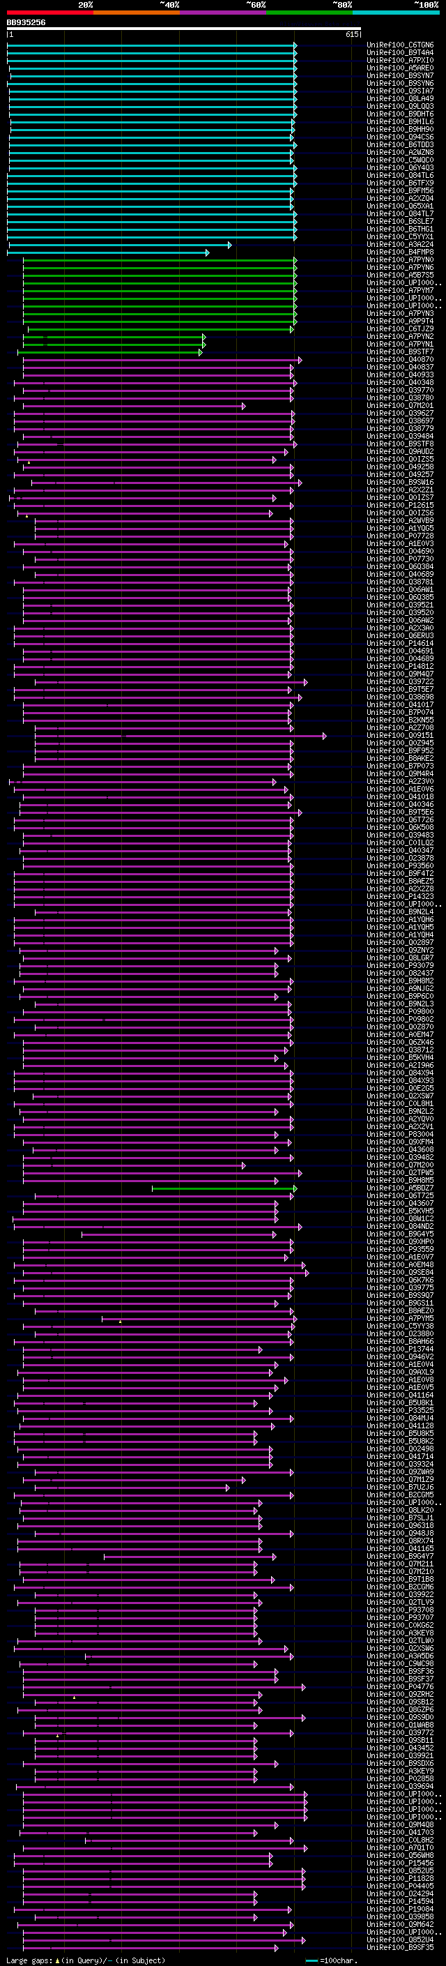This screenshot has height=1966, width=446.
Task: Select UniRef100_B6TDD3 label
Action: point(400,144)
